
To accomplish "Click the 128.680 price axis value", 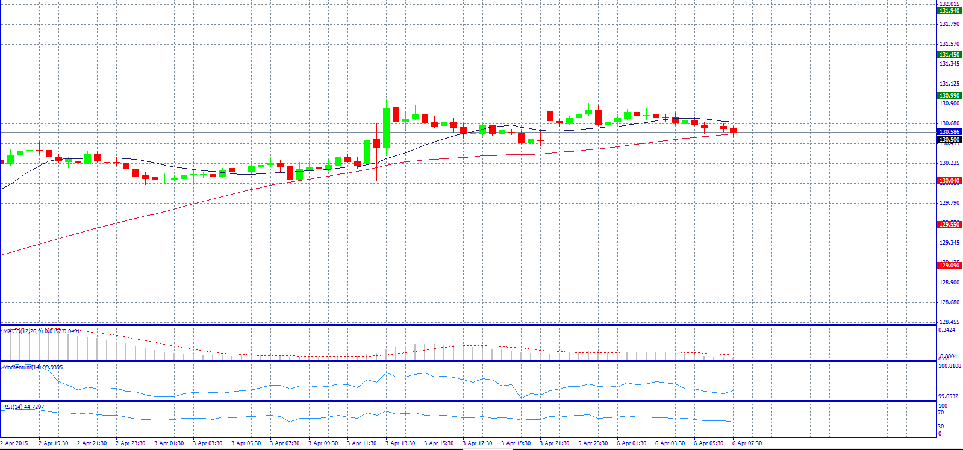I will coord(950,302).
